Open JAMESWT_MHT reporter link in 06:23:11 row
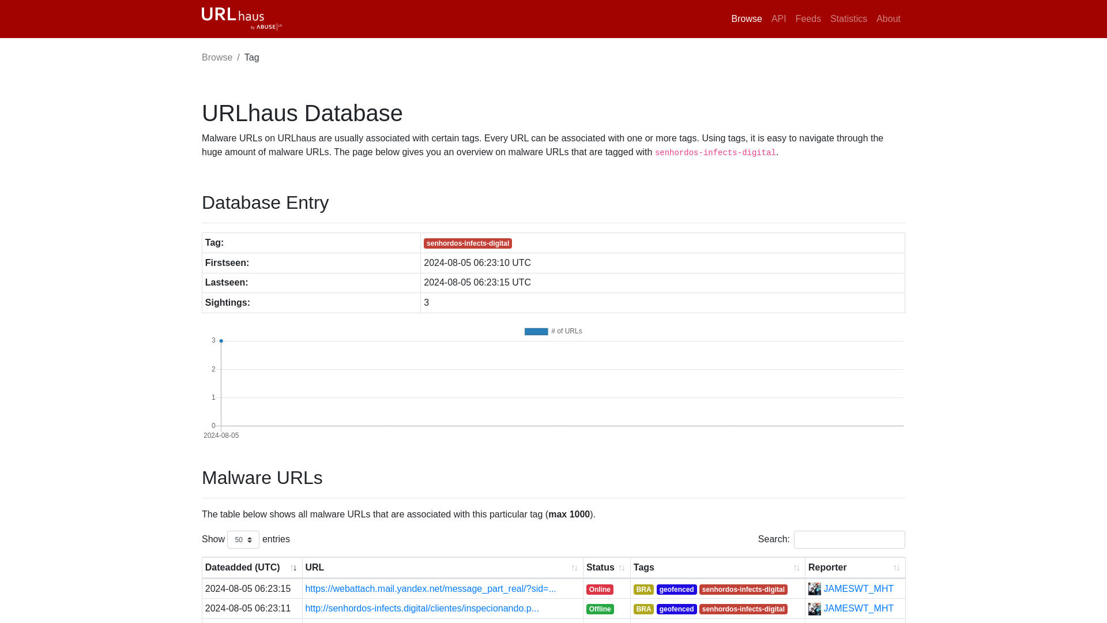This screenshot has height=623, width=1107. 858,609
